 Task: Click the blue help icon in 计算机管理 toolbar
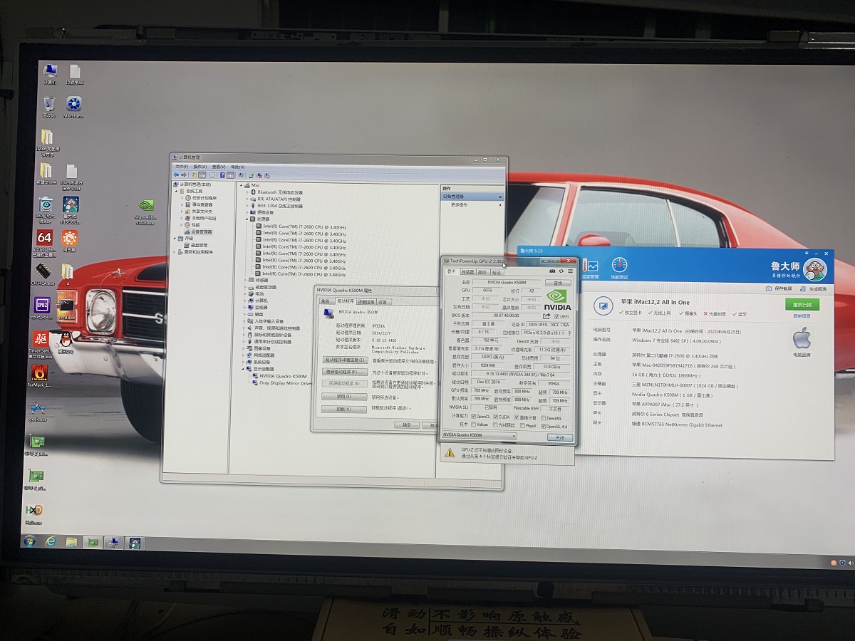[x=222, y=175]
